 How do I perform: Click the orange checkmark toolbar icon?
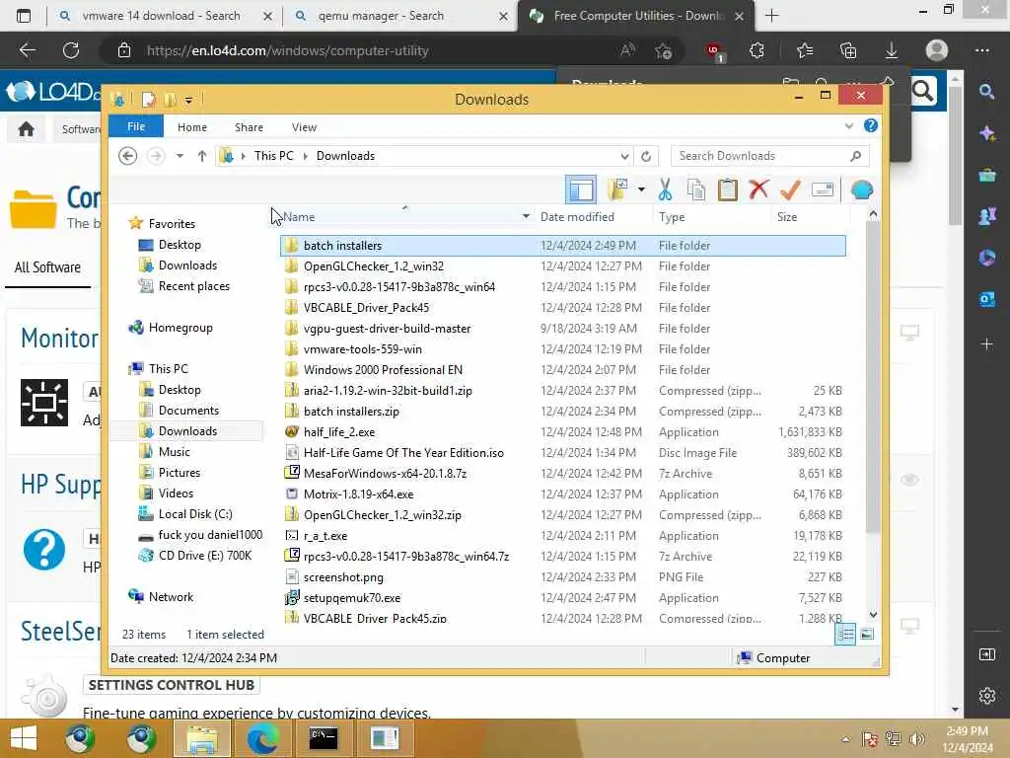pyautogui.click(x=790, y=189)
